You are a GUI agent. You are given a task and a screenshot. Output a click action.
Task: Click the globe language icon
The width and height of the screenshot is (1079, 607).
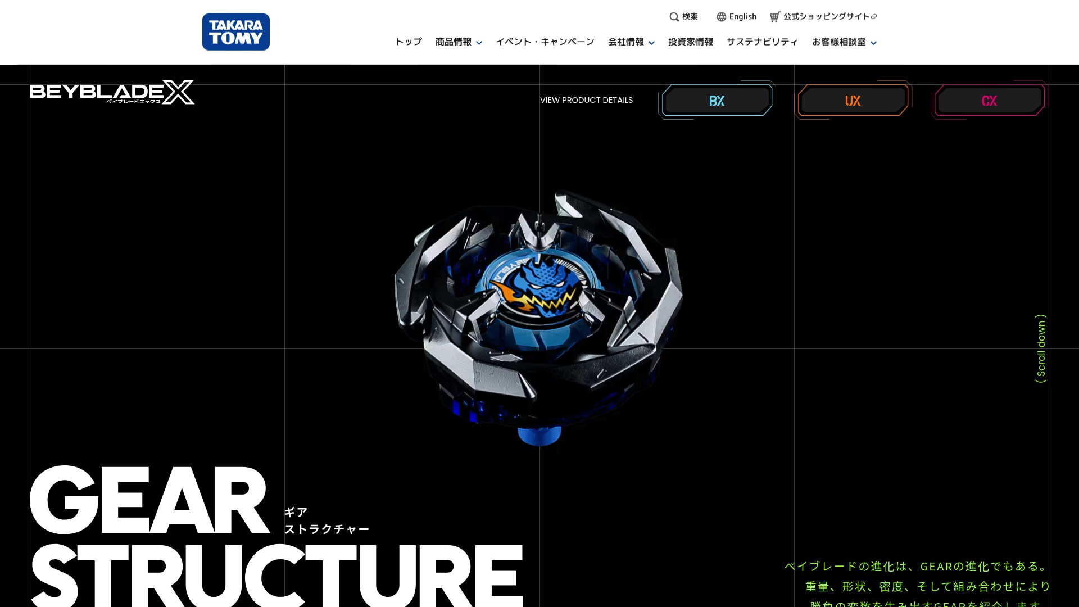point(722,17)
